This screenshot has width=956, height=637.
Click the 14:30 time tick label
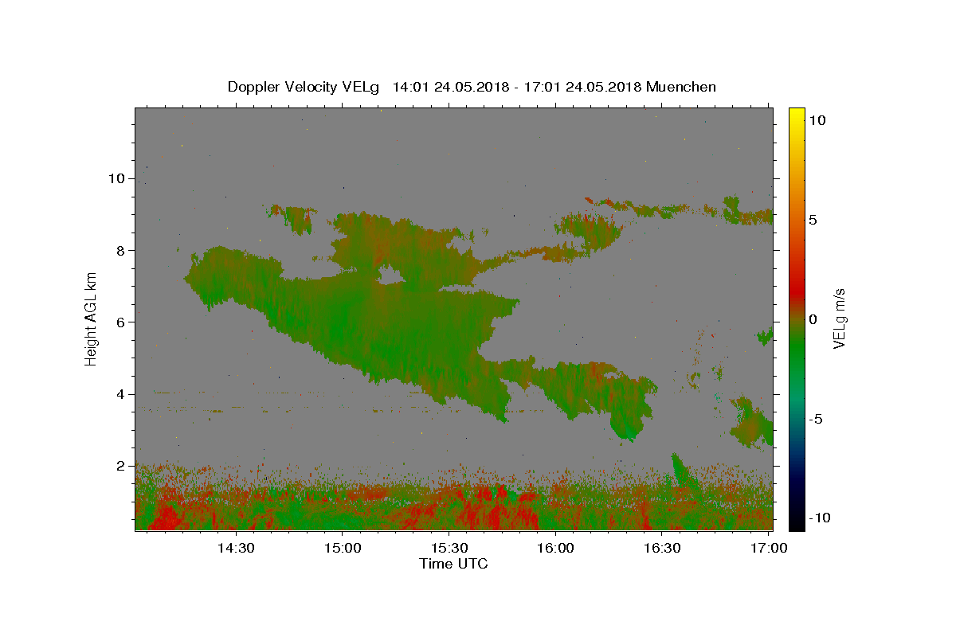pyautogui.click(x=236, y=548)
